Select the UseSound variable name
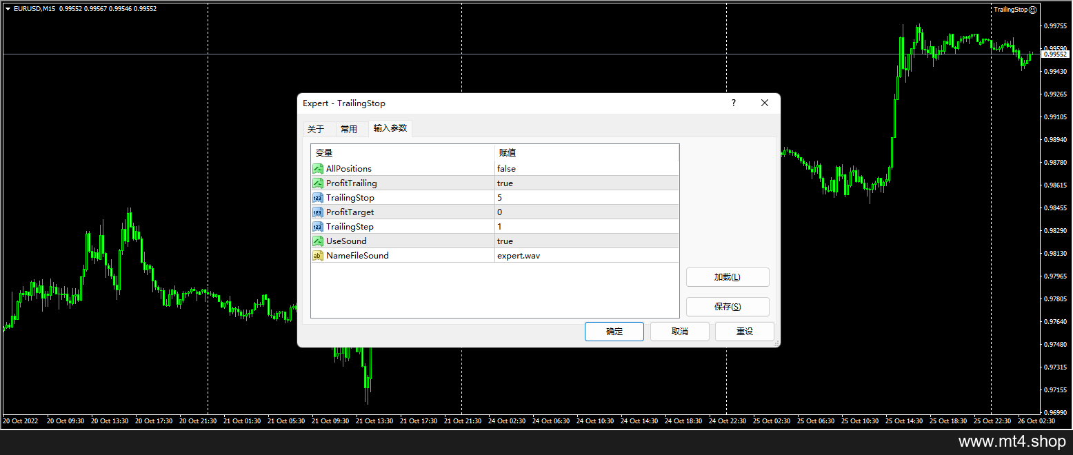The image size is (1073, 455). point(346,241)
